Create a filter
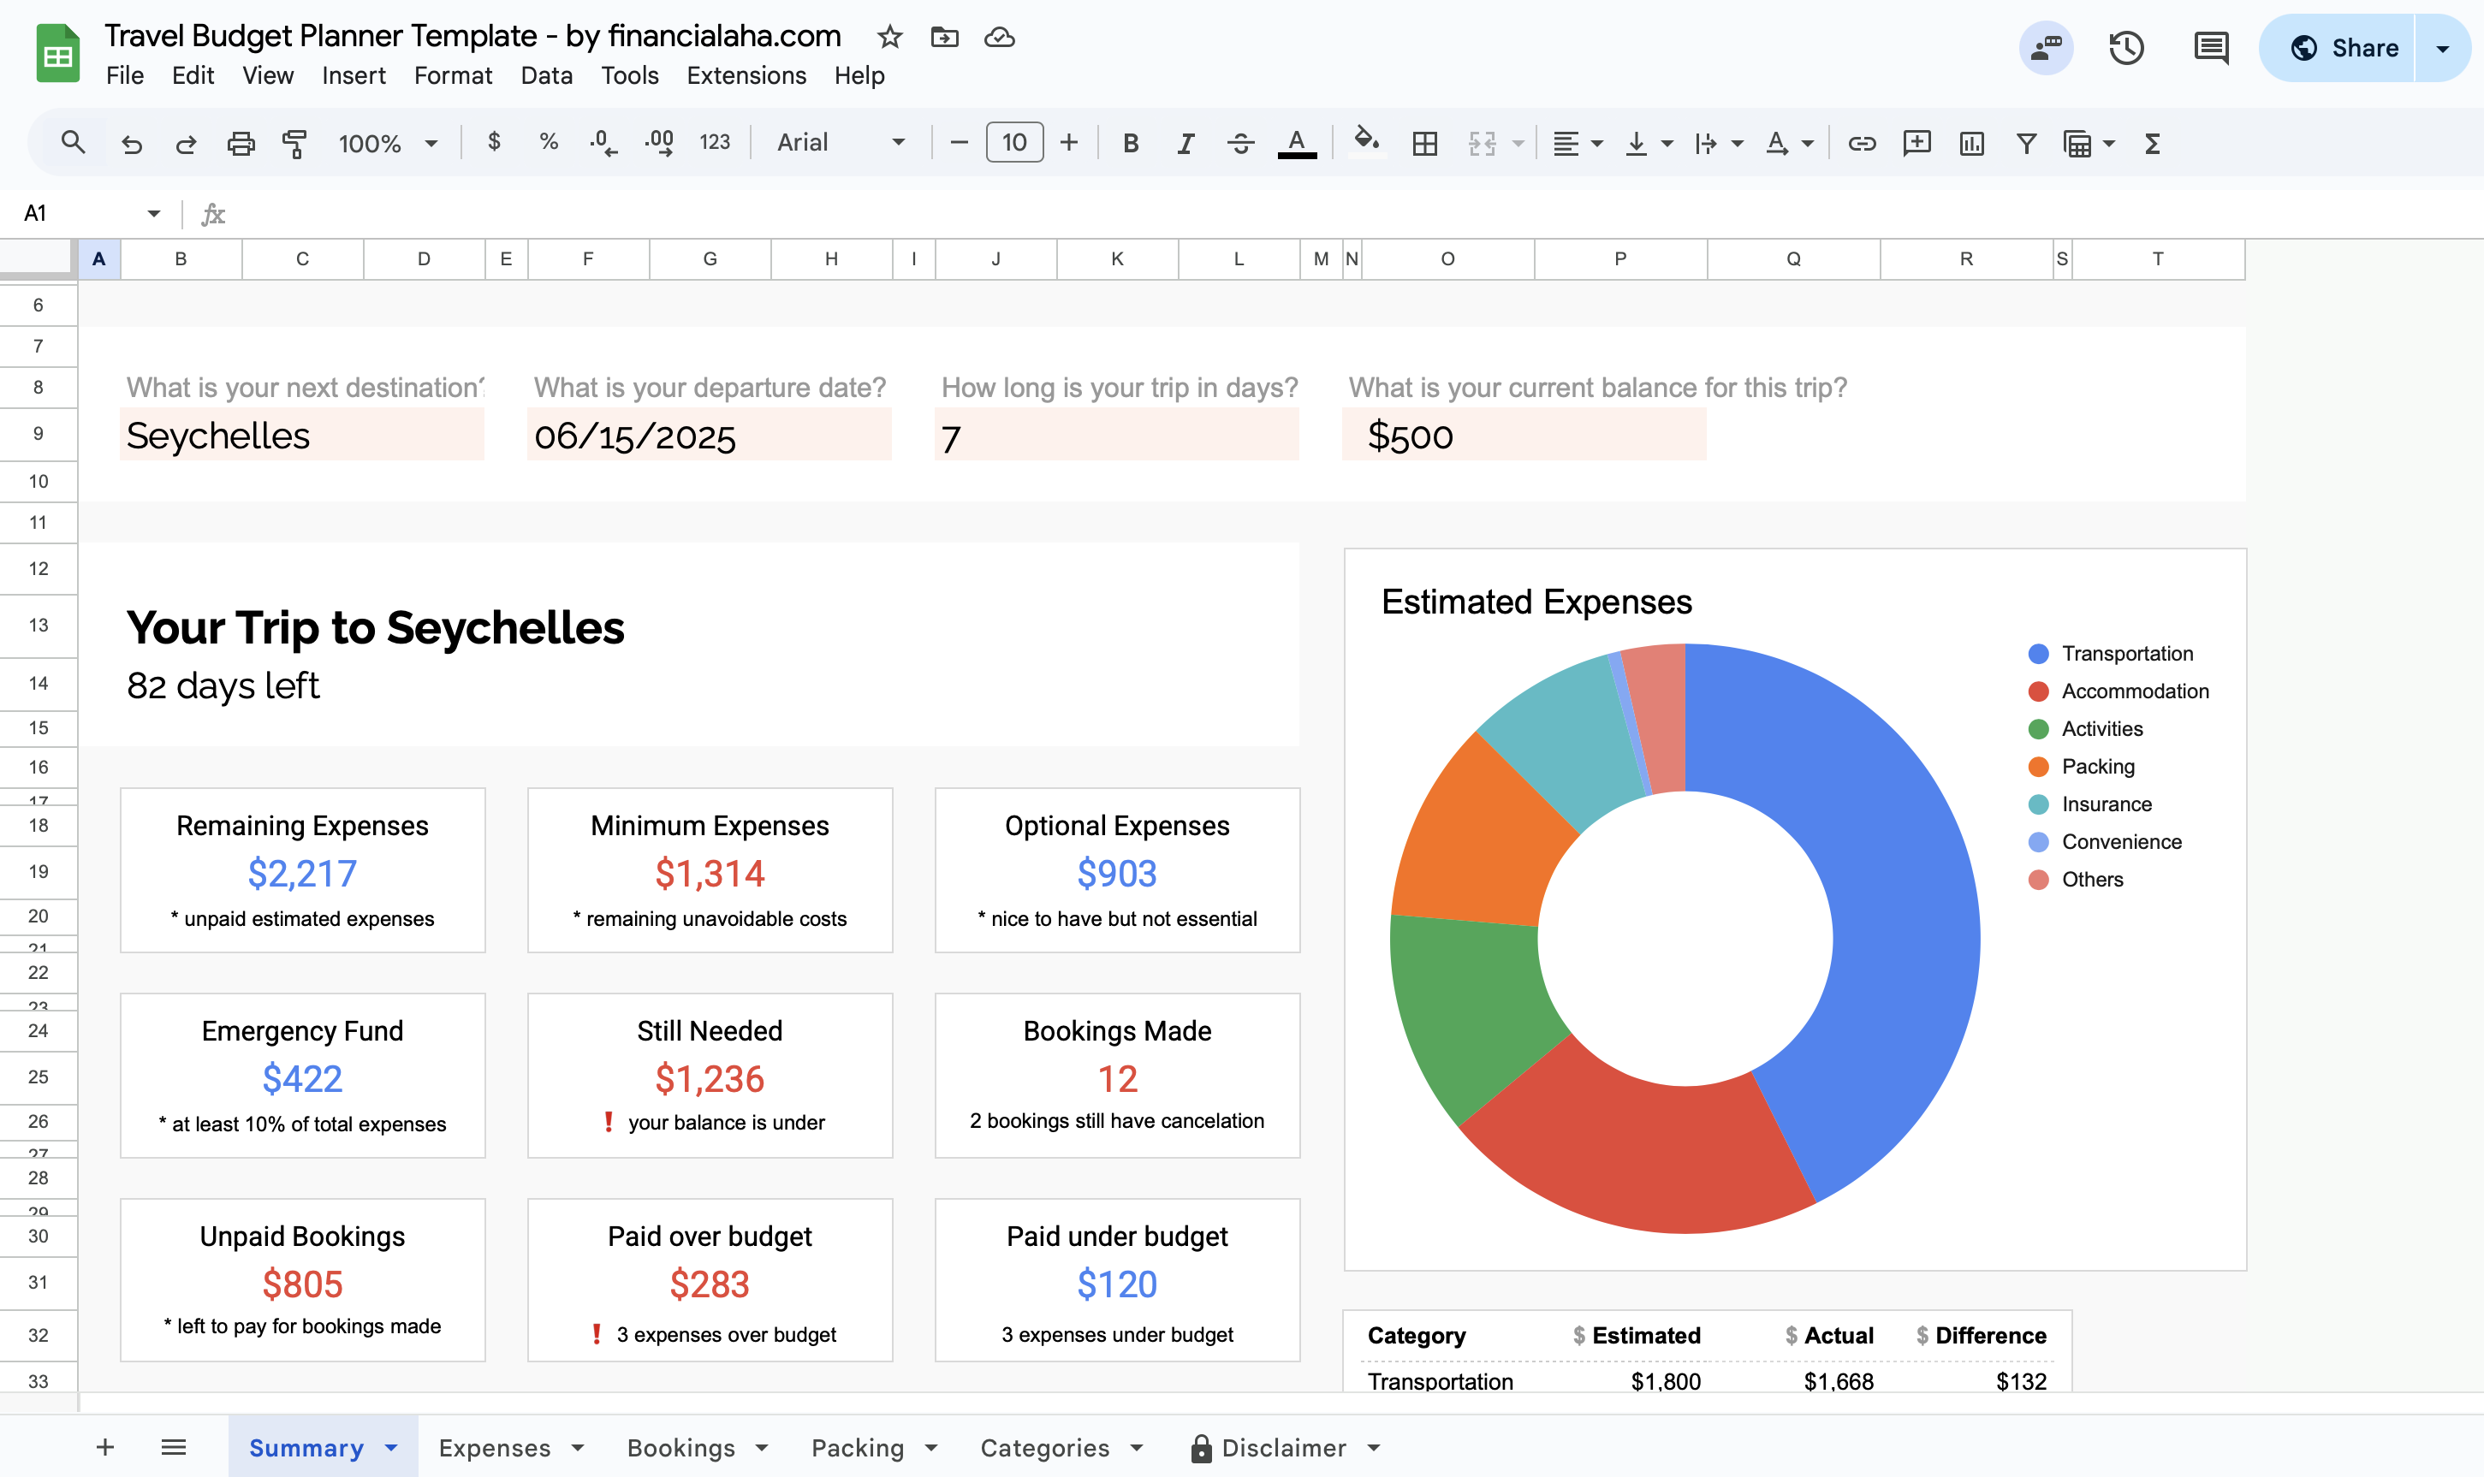This screenshot has width=2484, height=1477. [x=2025, y=143]
